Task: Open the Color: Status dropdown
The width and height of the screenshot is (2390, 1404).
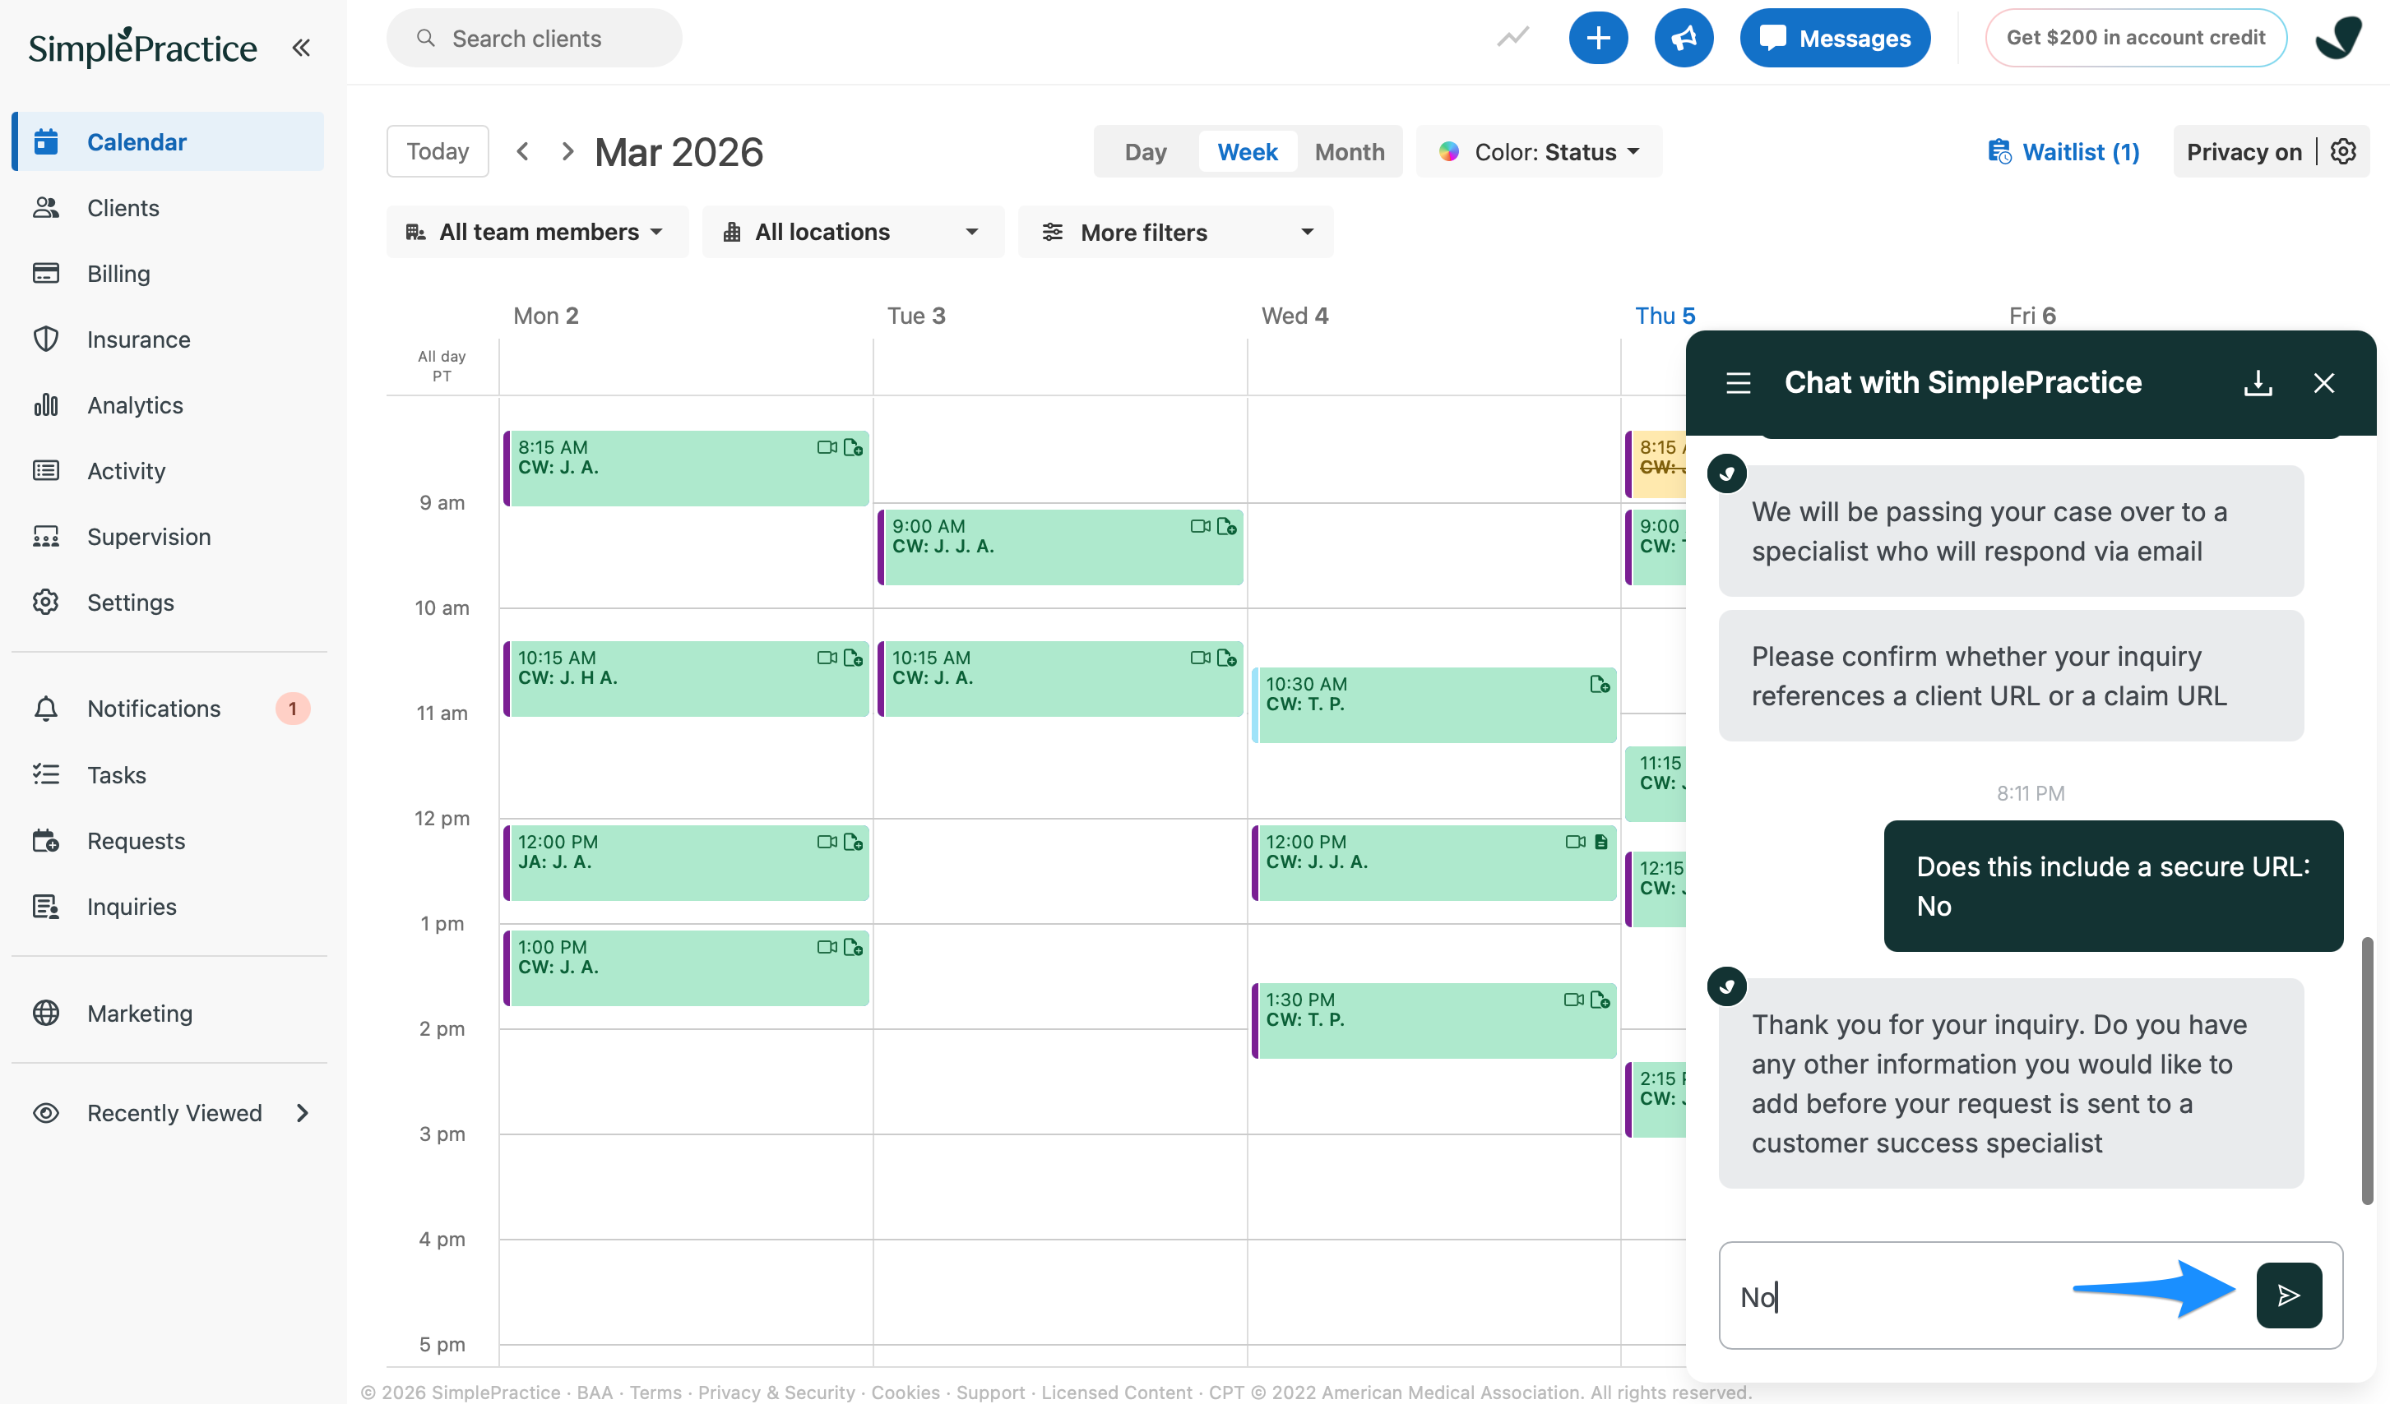Action: click(1540, 152)
